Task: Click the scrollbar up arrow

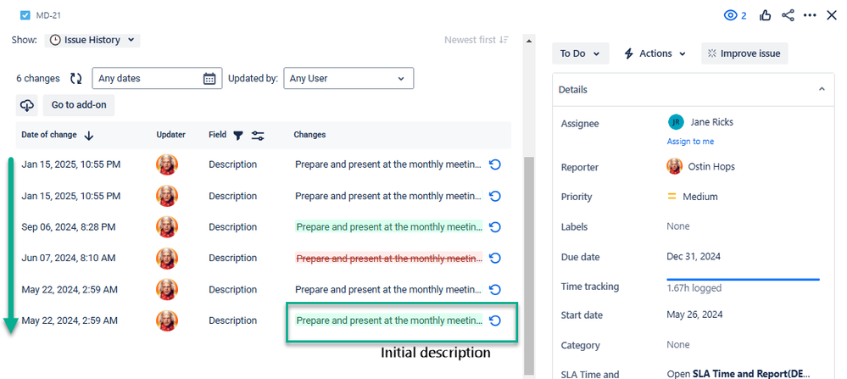Action: 529,41
